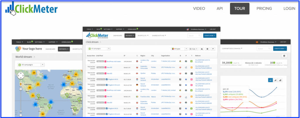Open All campaigns dropdown in World stream window
This screenshot has height=118, width=300.
(31, 65)
